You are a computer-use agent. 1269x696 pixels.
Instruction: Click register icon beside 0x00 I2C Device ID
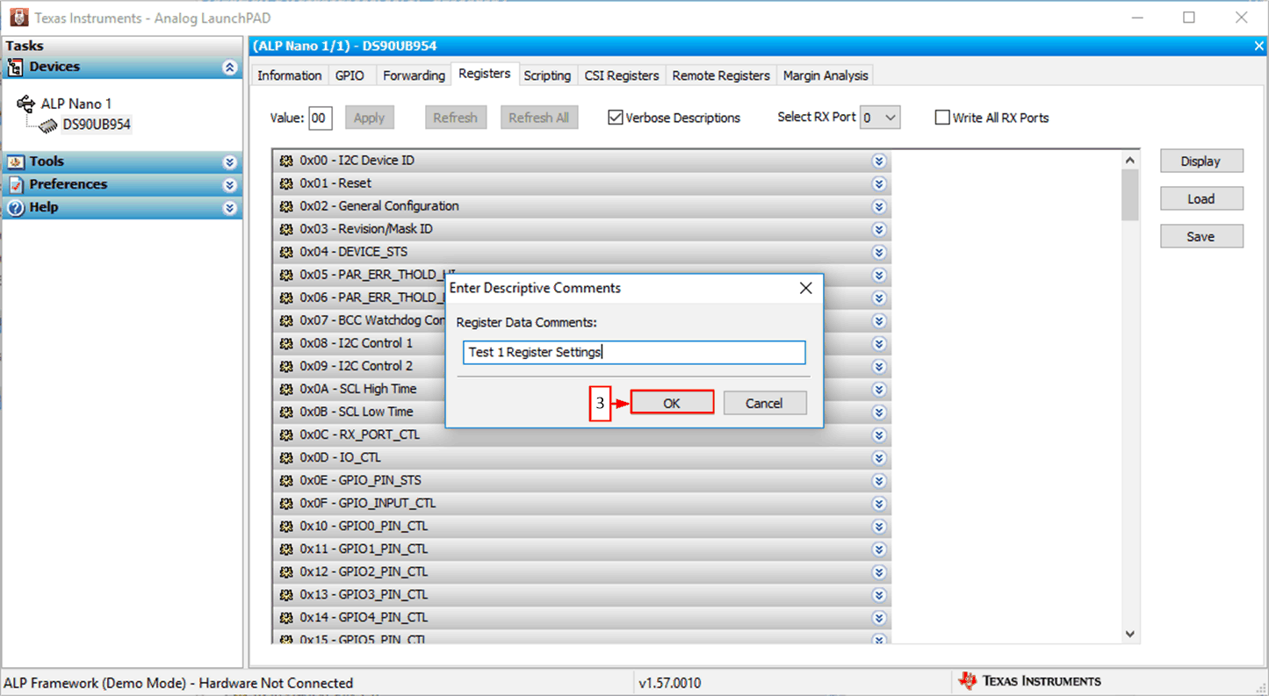[x=285, y=161]
